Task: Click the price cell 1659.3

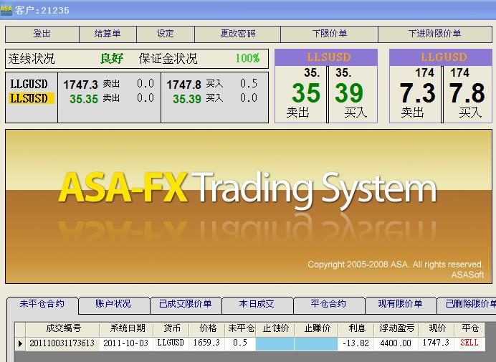Action: click(x=207, y=343)
